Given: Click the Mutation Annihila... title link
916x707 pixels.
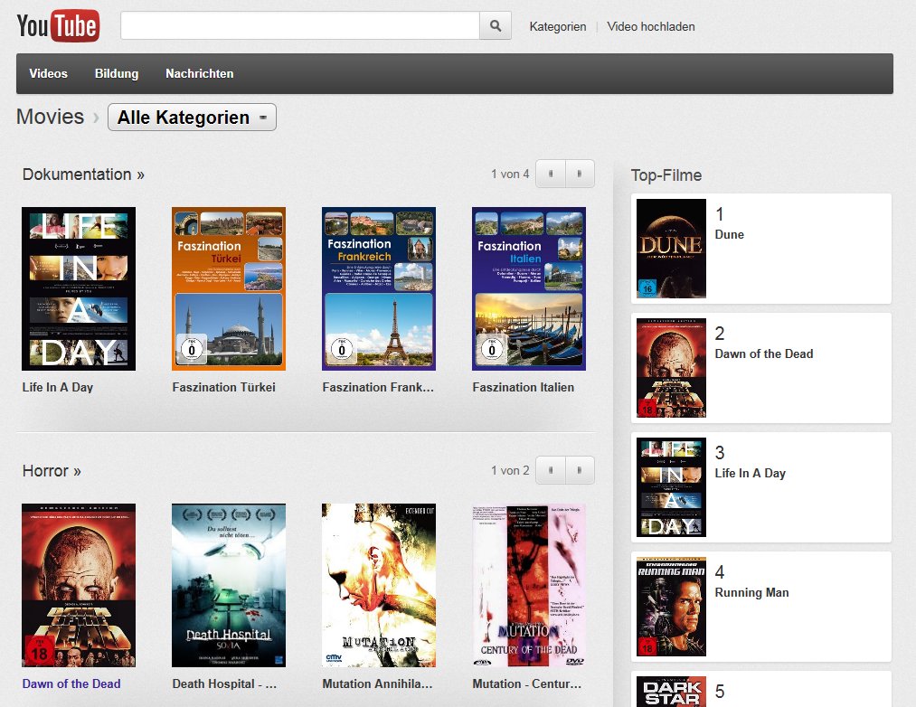Looking at the screenshot, I should click(377, 683).
